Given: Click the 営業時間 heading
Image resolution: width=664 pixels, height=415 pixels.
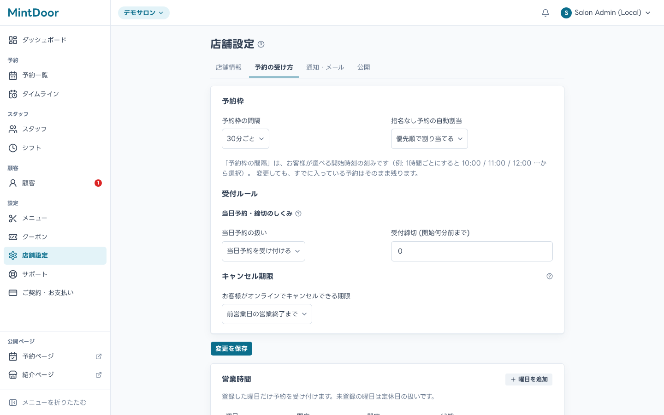Looking at the screenshot, I should point(237,379).
